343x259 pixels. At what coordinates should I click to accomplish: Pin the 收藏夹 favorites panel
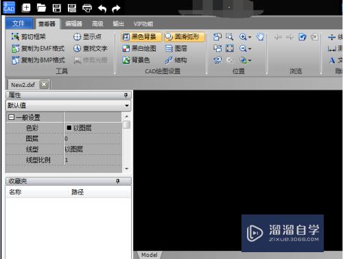coord(118,181)
